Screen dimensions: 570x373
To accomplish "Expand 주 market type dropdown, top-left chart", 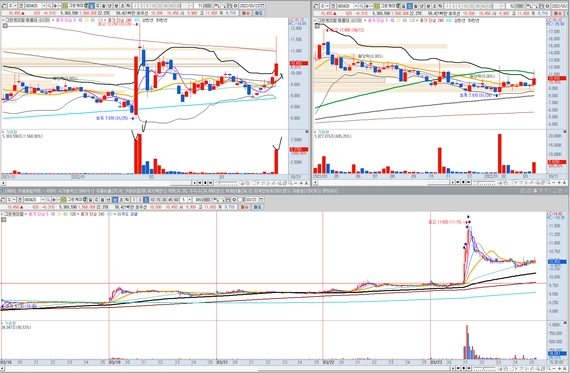I will [x=15, y=6].
